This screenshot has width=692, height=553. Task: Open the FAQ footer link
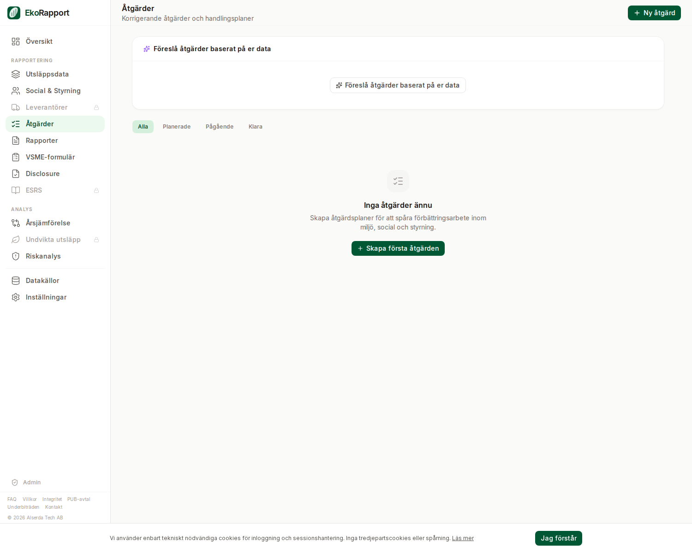pos(12,500)
